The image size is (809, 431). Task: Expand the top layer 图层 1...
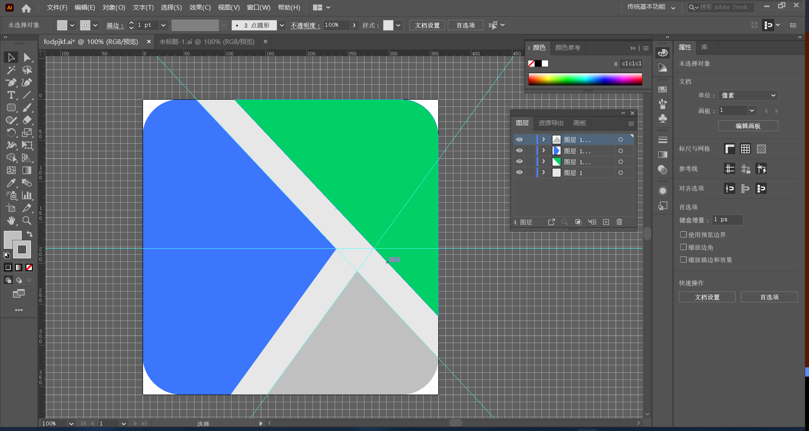click(x=544, y=139)
